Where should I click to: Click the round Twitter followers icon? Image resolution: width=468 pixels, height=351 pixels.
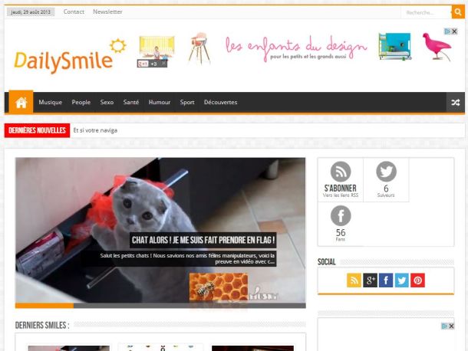click(386, 172)
